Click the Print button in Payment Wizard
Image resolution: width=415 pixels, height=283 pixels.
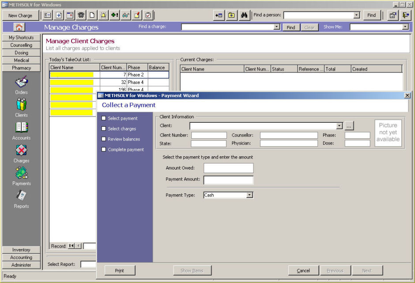[120, 271]
